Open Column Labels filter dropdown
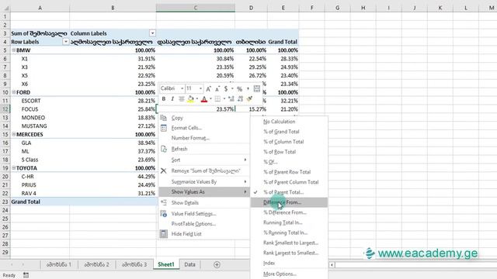This screenshot has width=497, height=279. pyautogui.click(x=152, y=33)
